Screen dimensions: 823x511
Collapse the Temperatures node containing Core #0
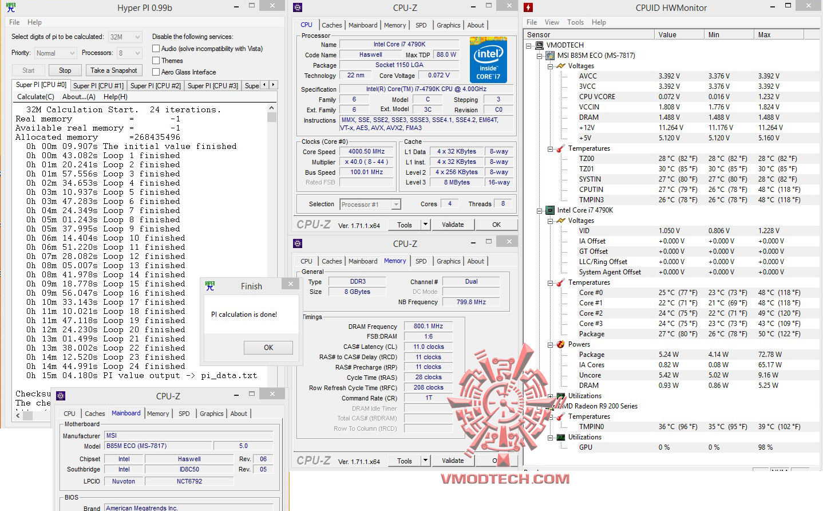[x=550, y=283]
